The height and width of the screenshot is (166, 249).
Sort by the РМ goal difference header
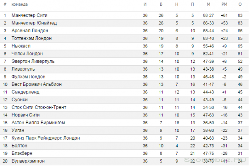[224, 5]
